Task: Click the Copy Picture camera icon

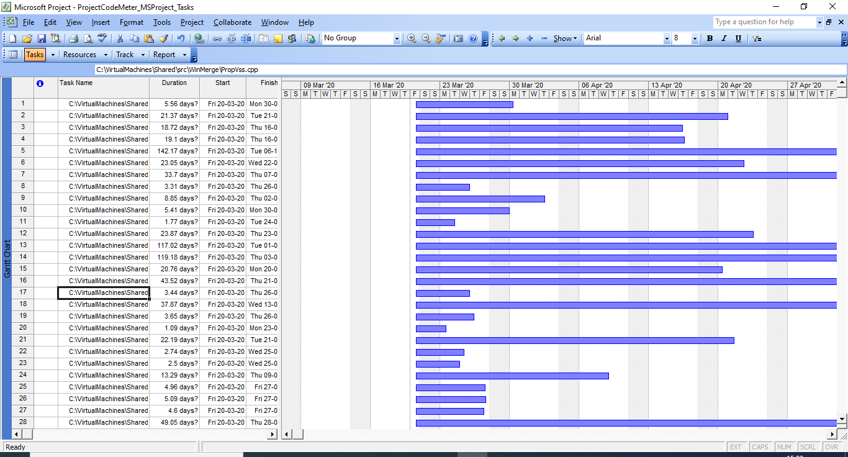Action: coord(459,38)
